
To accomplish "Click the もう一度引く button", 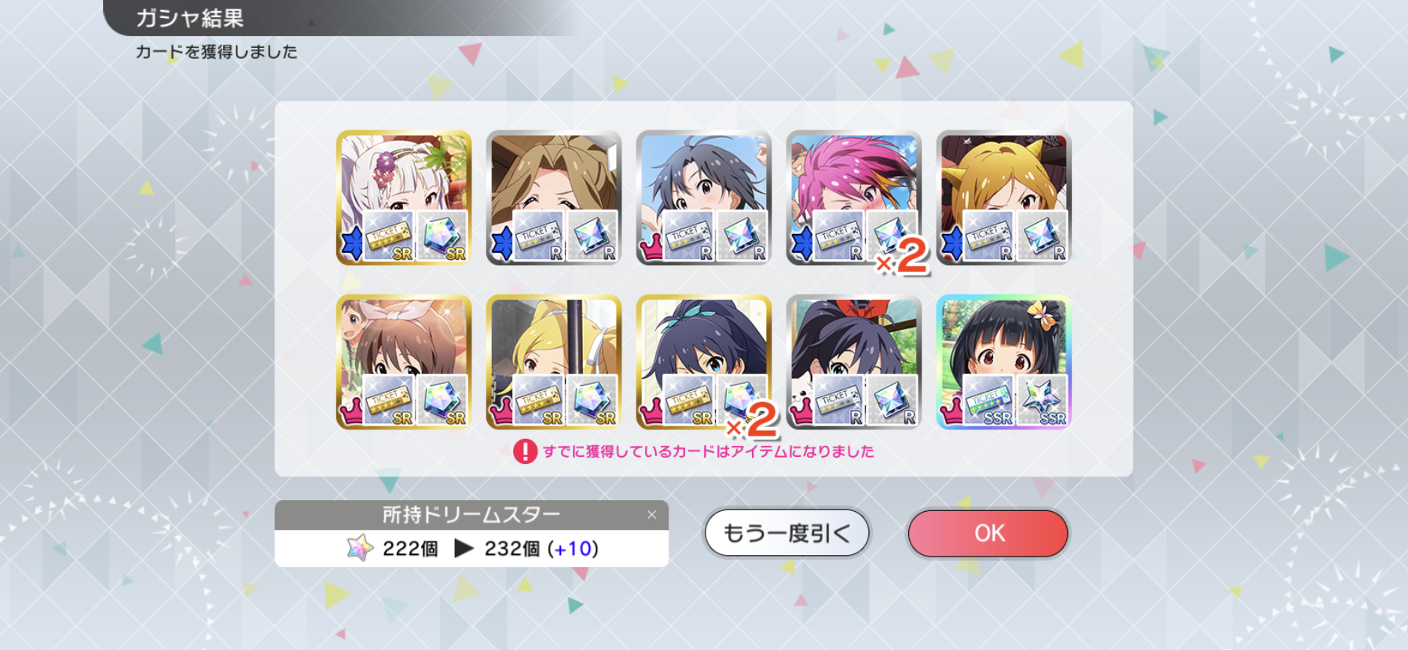I will (786, 534).
